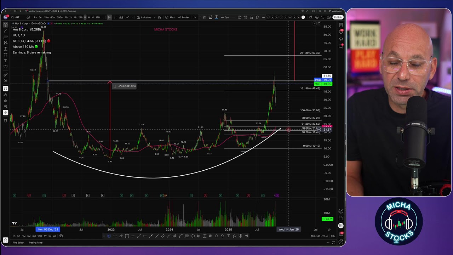Open the Pine Editor tab
The height and width of the screenshot is (255, 453).
click(18, 243)
